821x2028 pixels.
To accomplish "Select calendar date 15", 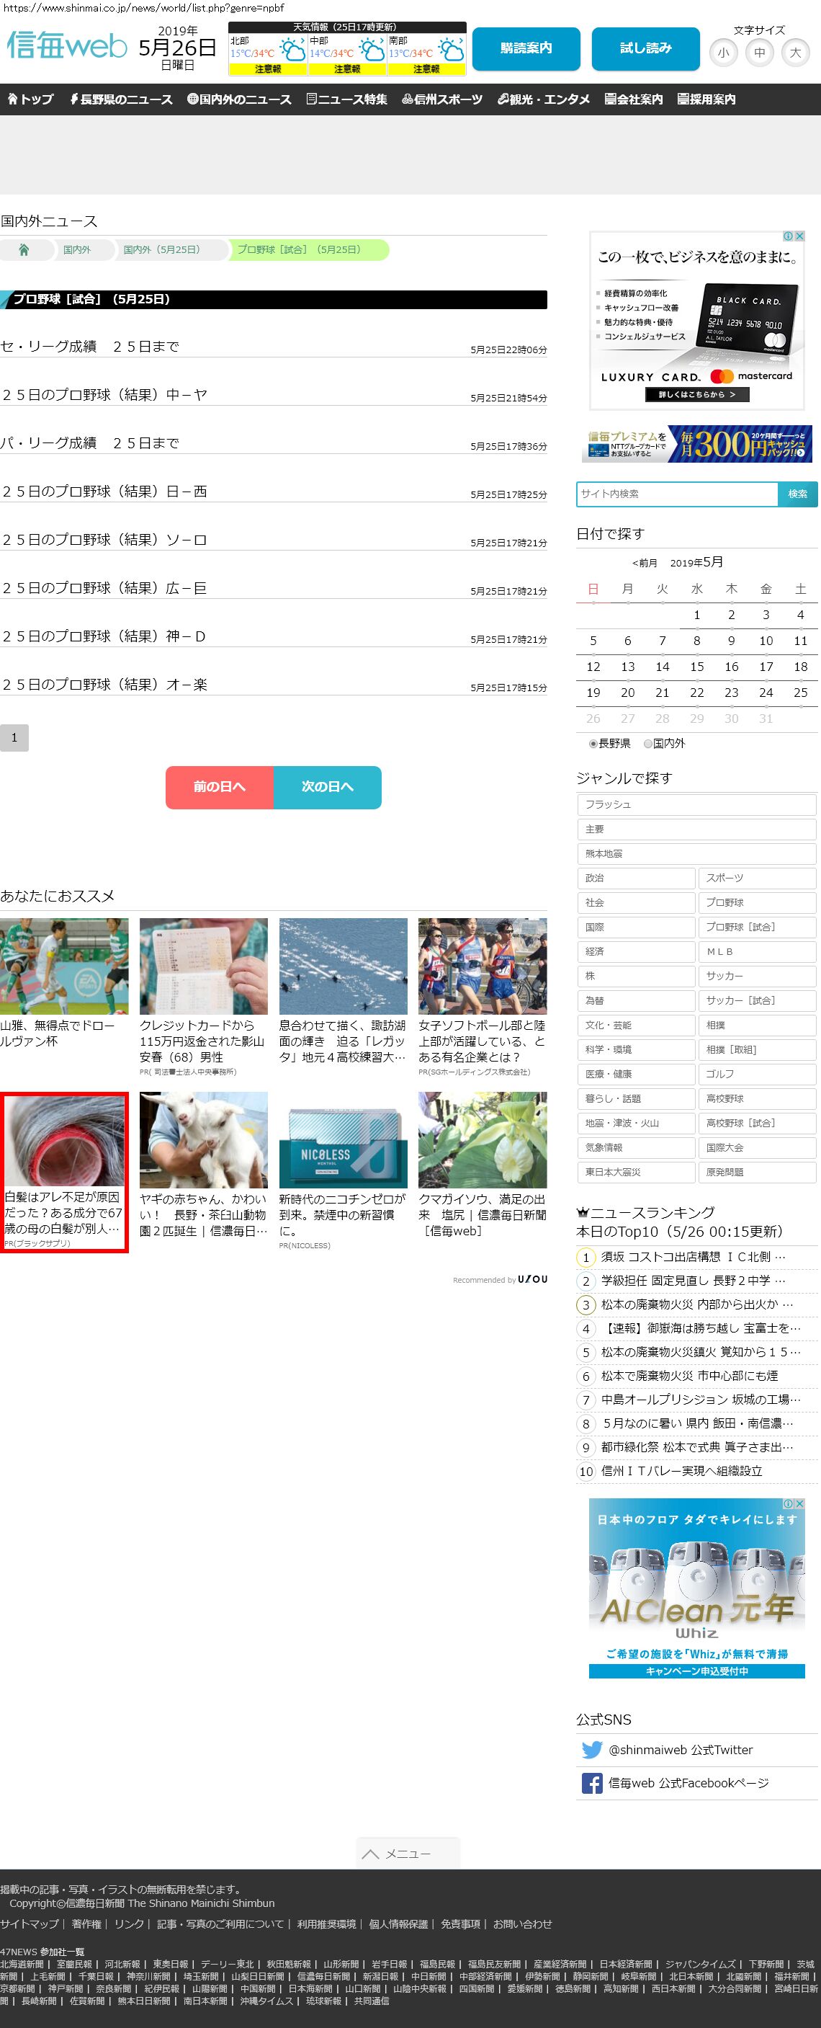I will [x=696, y=667].
